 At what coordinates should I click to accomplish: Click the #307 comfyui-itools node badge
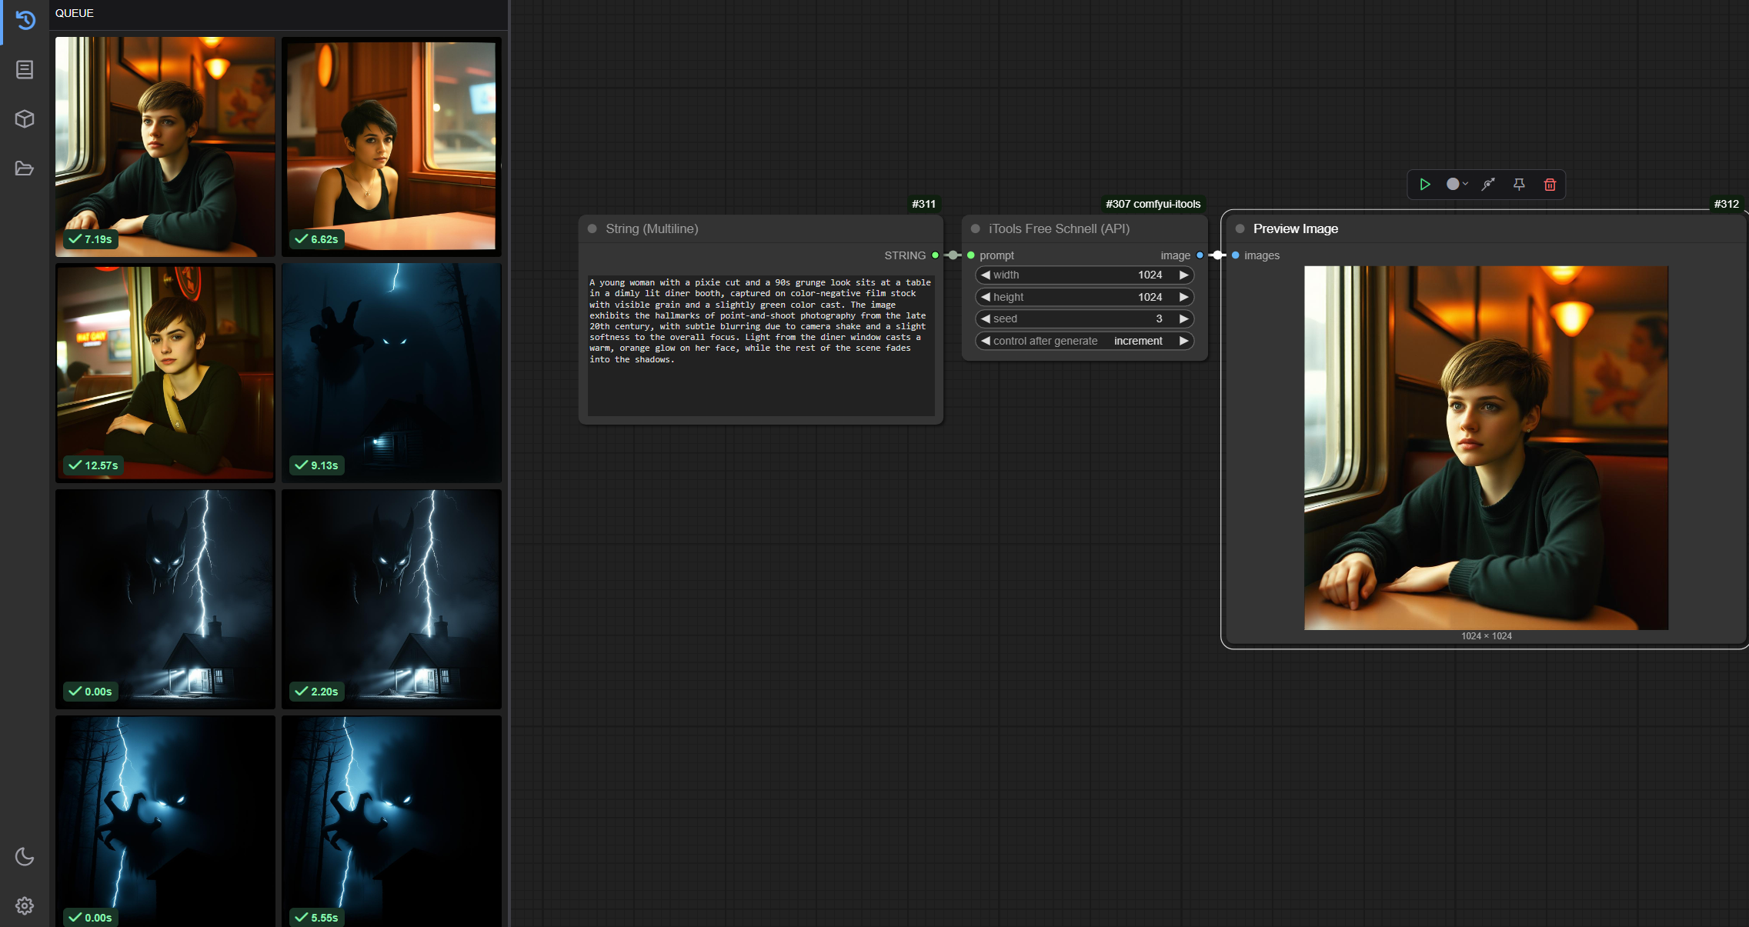coord(1153,204)
